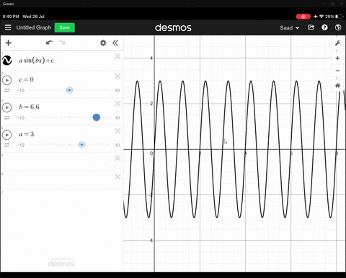346x278 pixels.
Task: Edit the 10 upper limit of slider c
Action: pyautogui.click(x=117, y=91)
